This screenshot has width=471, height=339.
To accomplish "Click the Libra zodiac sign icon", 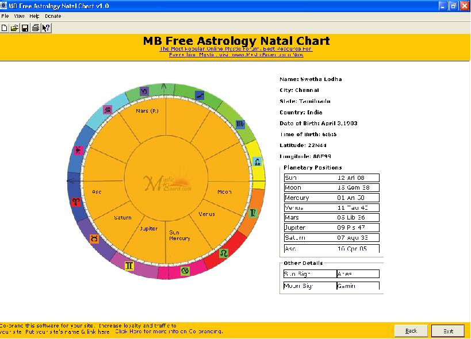I will (257, 161).
